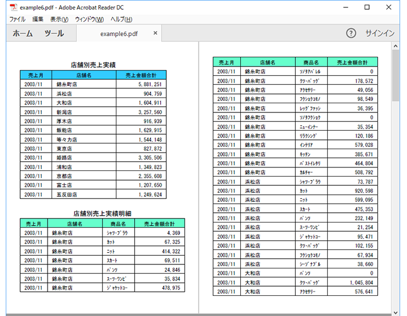Viewport: 407px width, 316px height.
Task: Click the value 1,045,804
Action: (362, 283)
